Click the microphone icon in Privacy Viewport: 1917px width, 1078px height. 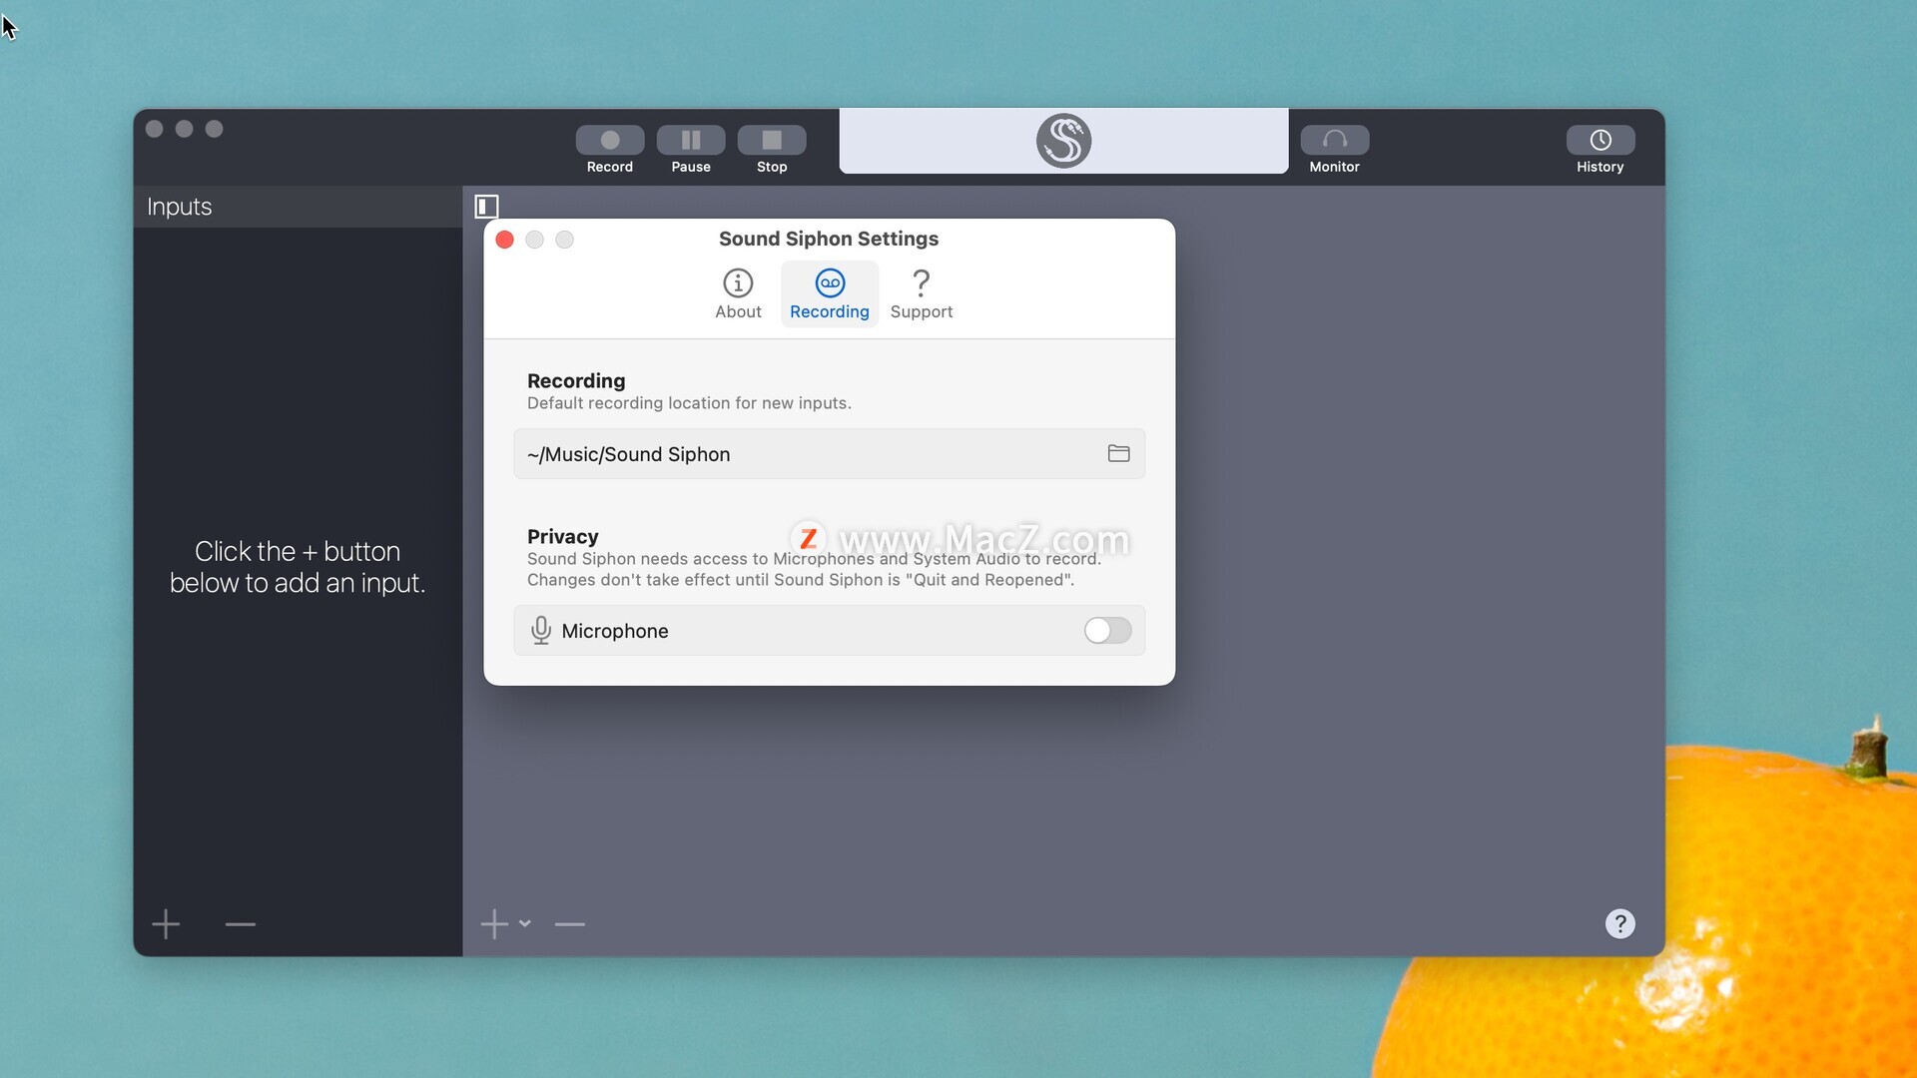[541, 631]
